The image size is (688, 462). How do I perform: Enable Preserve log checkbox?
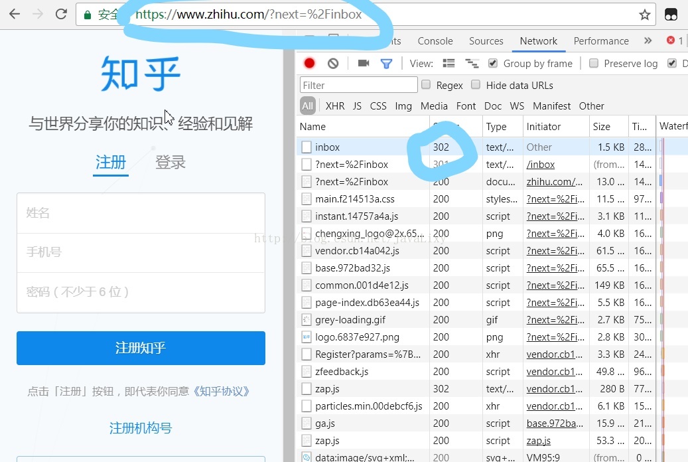tap(594, 63)
